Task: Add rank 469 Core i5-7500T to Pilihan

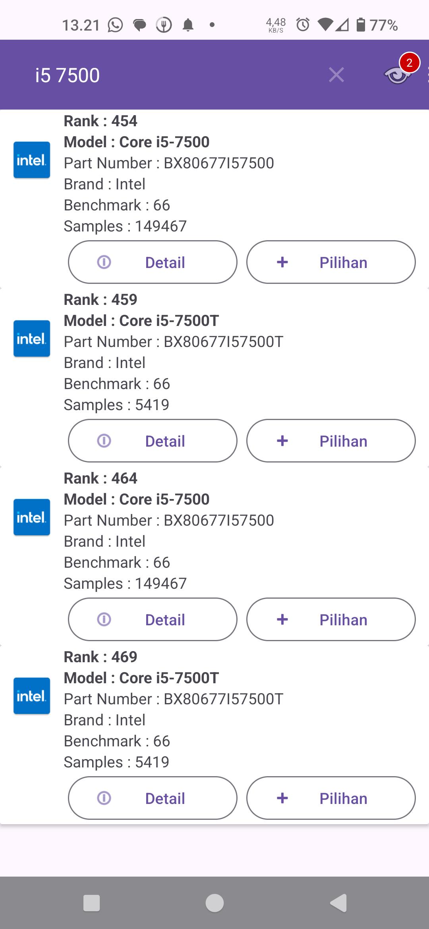Action: 331,798
